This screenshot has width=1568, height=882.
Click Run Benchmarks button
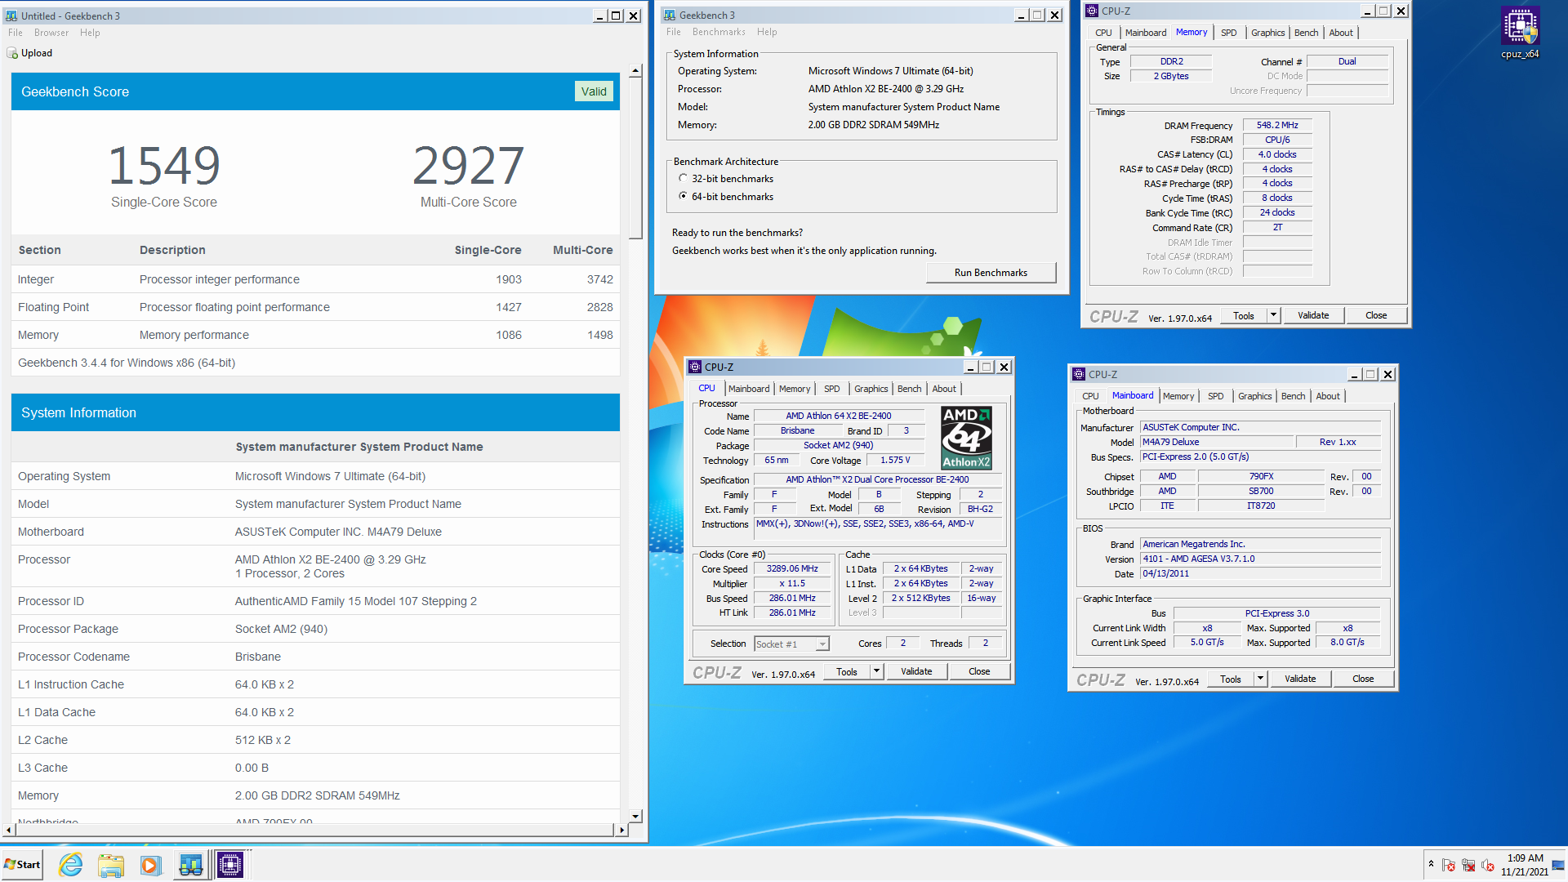pyautogui.click(x=991, y=273)
